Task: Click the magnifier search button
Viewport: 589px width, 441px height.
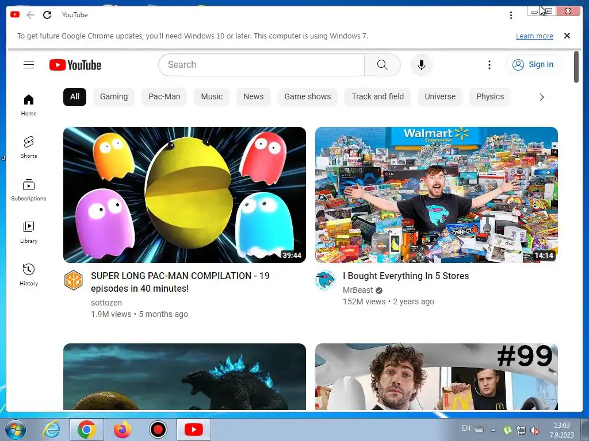Action: [382, 65]
